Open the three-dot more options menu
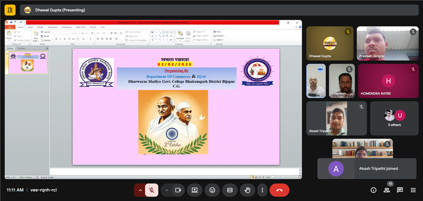This screenshot has width=423, height=201. coord(262,190)
